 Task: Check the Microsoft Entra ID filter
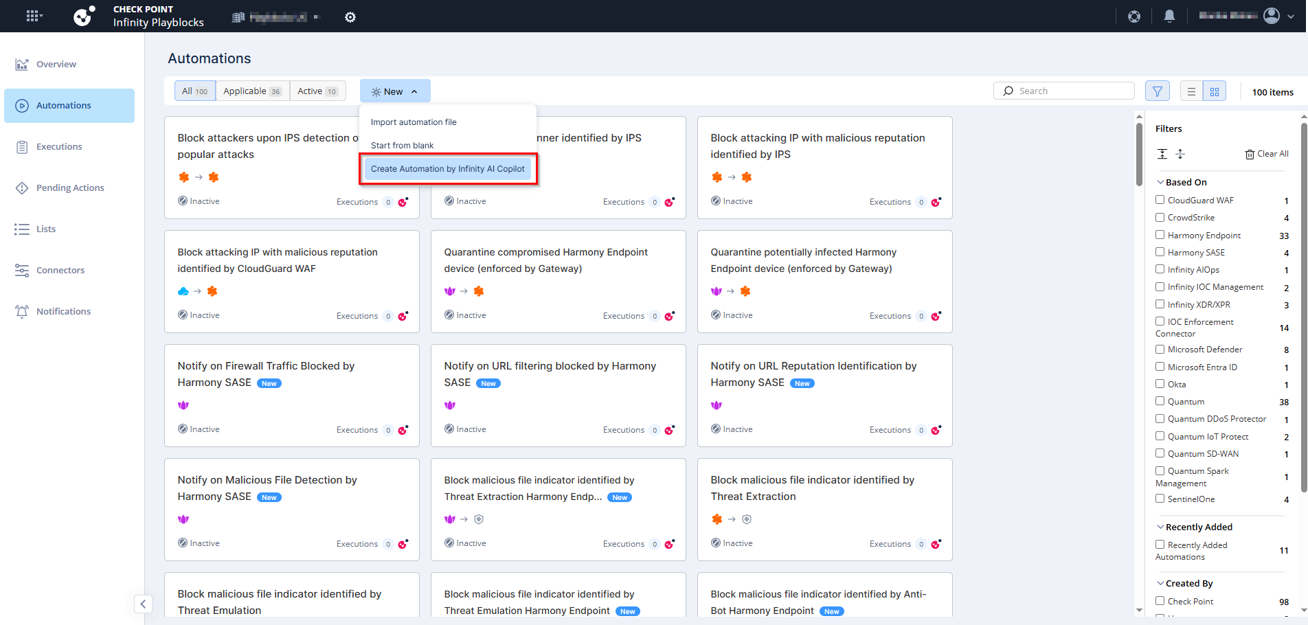pos(1160,367)
